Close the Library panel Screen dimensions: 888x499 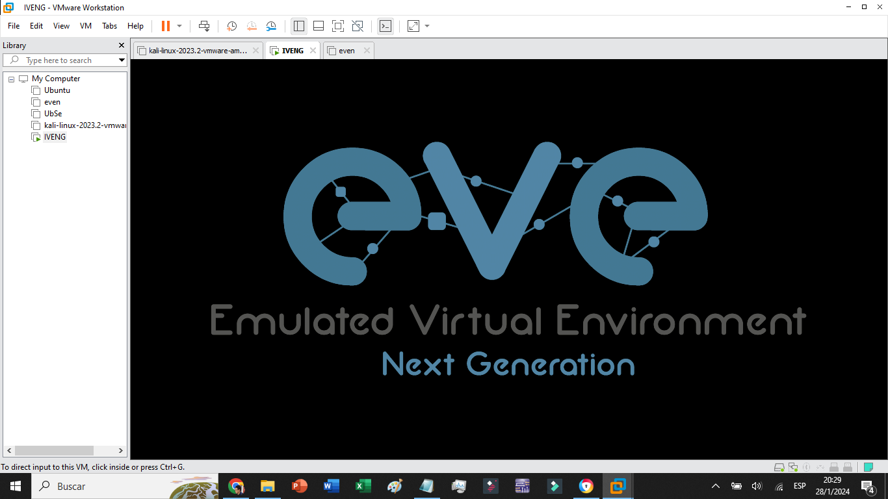(x=121, y=45)
